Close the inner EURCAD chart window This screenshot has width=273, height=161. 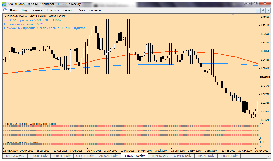point(268,10)
